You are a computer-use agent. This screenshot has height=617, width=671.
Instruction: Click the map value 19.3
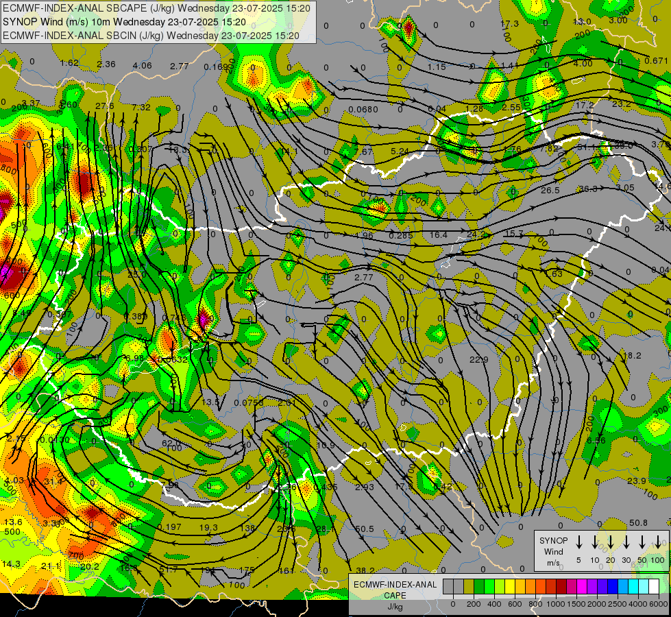208,527
